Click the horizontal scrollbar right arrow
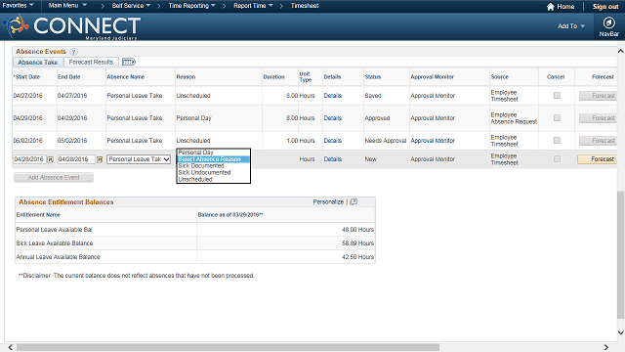 pos(606,347)
